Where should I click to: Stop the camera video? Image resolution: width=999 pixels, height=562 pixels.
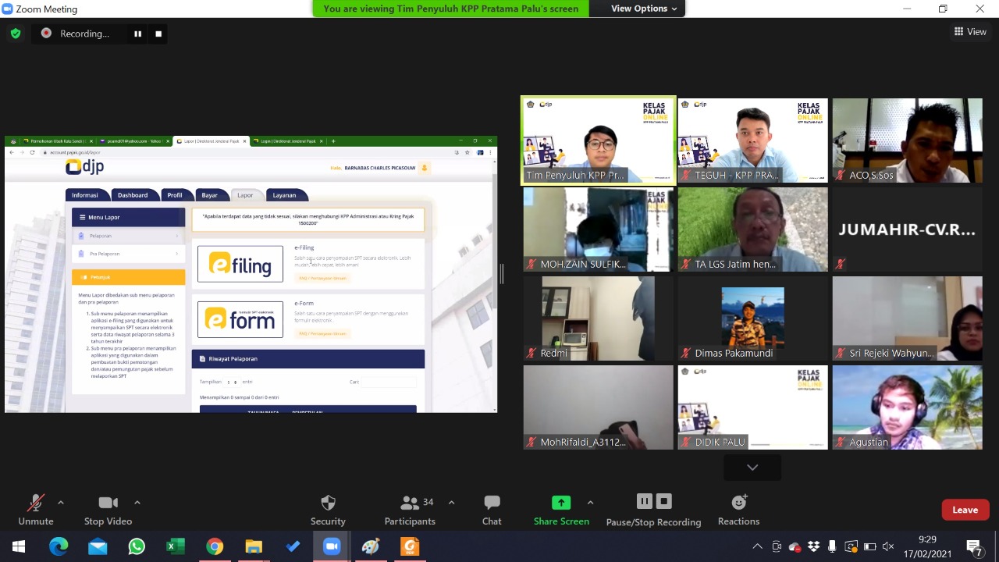pyautogui.click(x=108, y=503)
